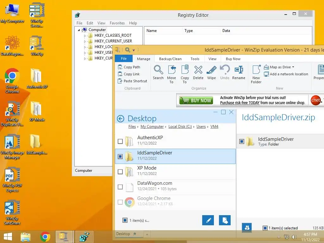Click the Rename ribbon icon
Screen dimensions: 324x243
pyautogui.click(x=239, y=72)
